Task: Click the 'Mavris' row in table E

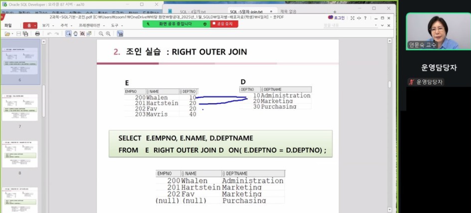Action: [162, 114]
